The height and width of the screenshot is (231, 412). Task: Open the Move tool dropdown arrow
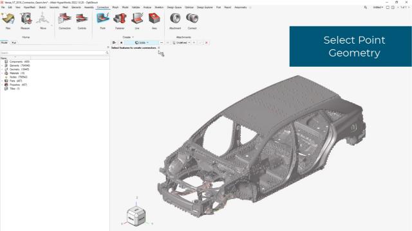51,26
